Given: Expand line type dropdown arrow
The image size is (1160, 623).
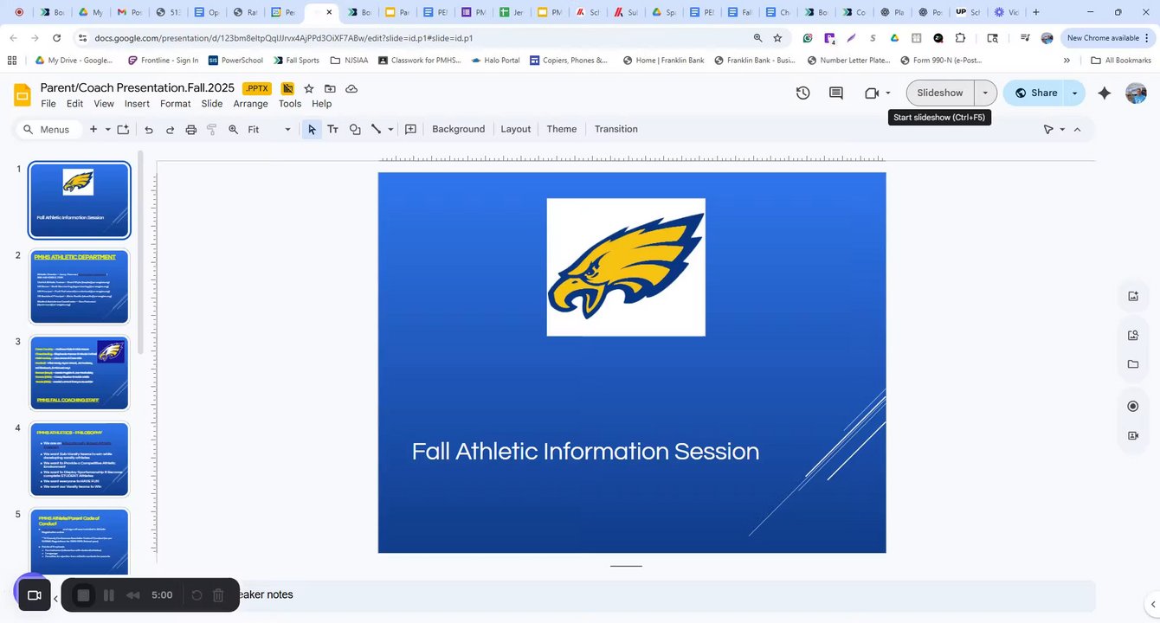Looking at the screenshot, I should [390, 129].
